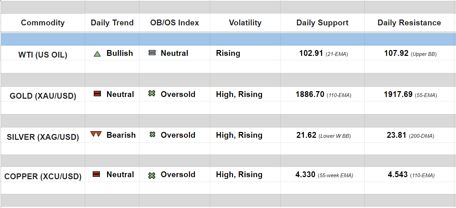The width and height of the screenshot is (456, 208).
Task: Select the Commodity column header
Action: [43, 23]
